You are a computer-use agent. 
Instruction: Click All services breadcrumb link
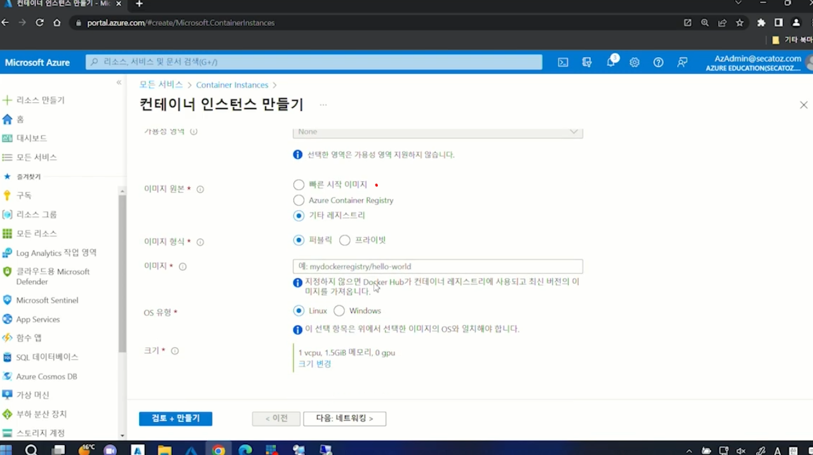[x=161, y=84]
